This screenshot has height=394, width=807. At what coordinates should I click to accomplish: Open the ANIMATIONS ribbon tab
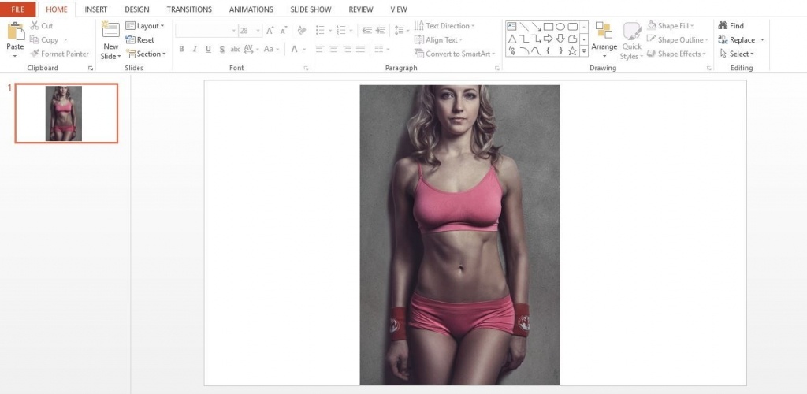pyautogui.click(x=251, y=9)
